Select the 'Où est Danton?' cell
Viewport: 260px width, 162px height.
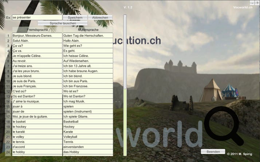pos(37,96)
